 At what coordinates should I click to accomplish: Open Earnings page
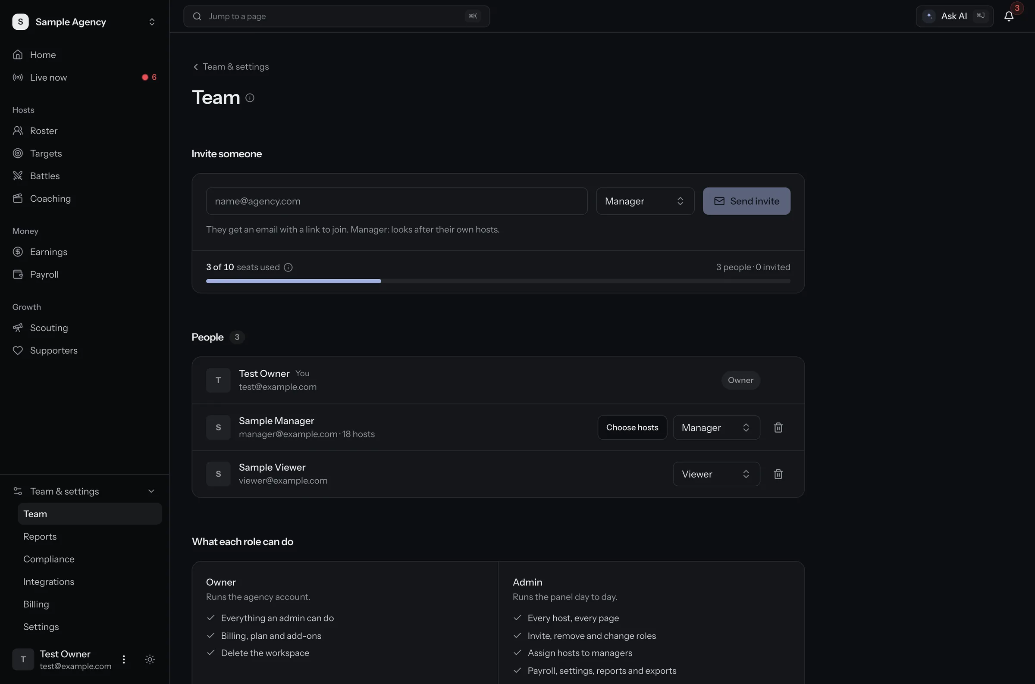click(x=85, y=252)
